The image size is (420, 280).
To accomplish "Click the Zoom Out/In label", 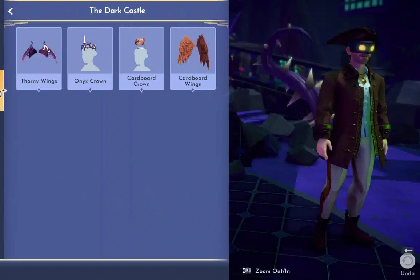I will 273,271.
